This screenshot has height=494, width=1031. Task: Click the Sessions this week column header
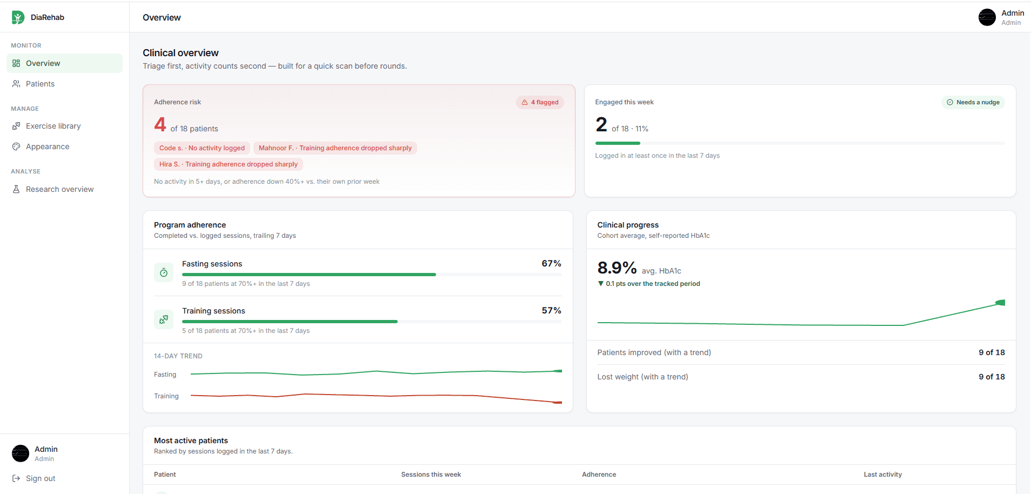tap(431, 475)
